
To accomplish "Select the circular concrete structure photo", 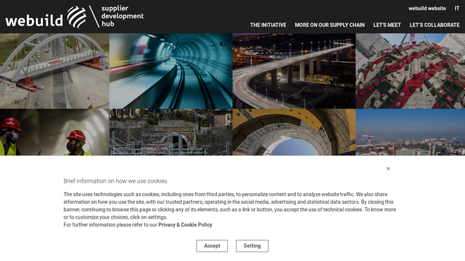I will pos(294,132).
